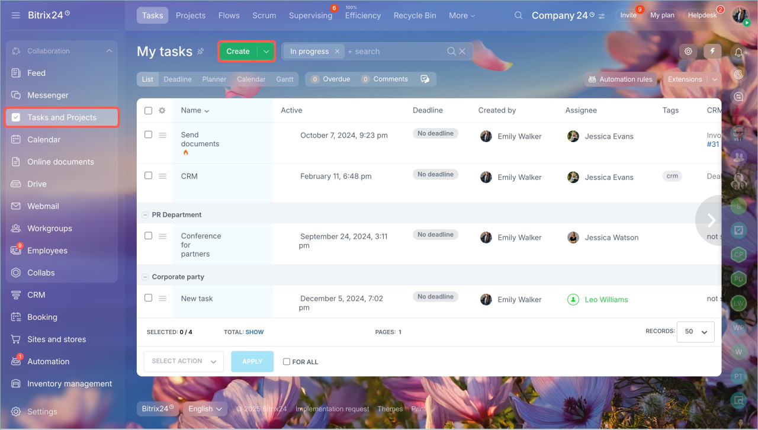
Task: Open the user profile avatar
Action: pyautogui.click(x=741, y=15)
